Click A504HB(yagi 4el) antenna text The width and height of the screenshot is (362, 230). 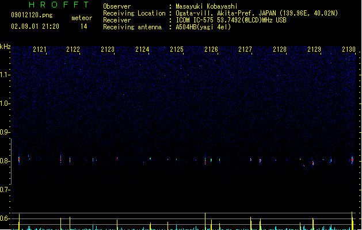coord(203,27)
